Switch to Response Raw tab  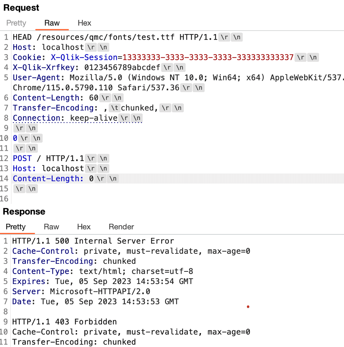pyautogui.click(x=51, y=227)
